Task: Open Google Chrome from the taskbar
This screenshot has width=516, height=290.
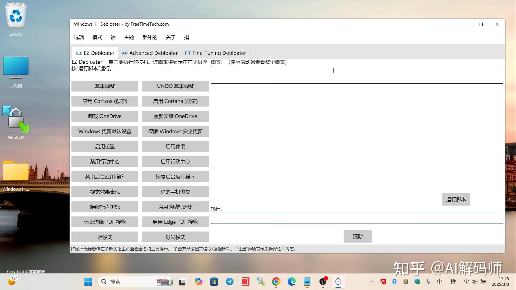Action: tap(276, 282)
